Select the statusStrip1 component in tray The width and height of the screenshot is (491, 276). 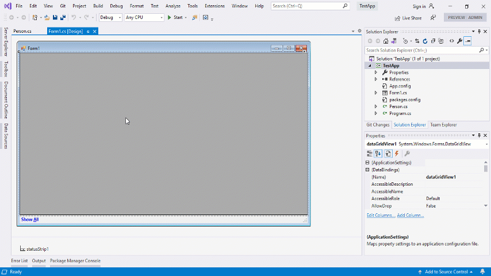[34, 249]
